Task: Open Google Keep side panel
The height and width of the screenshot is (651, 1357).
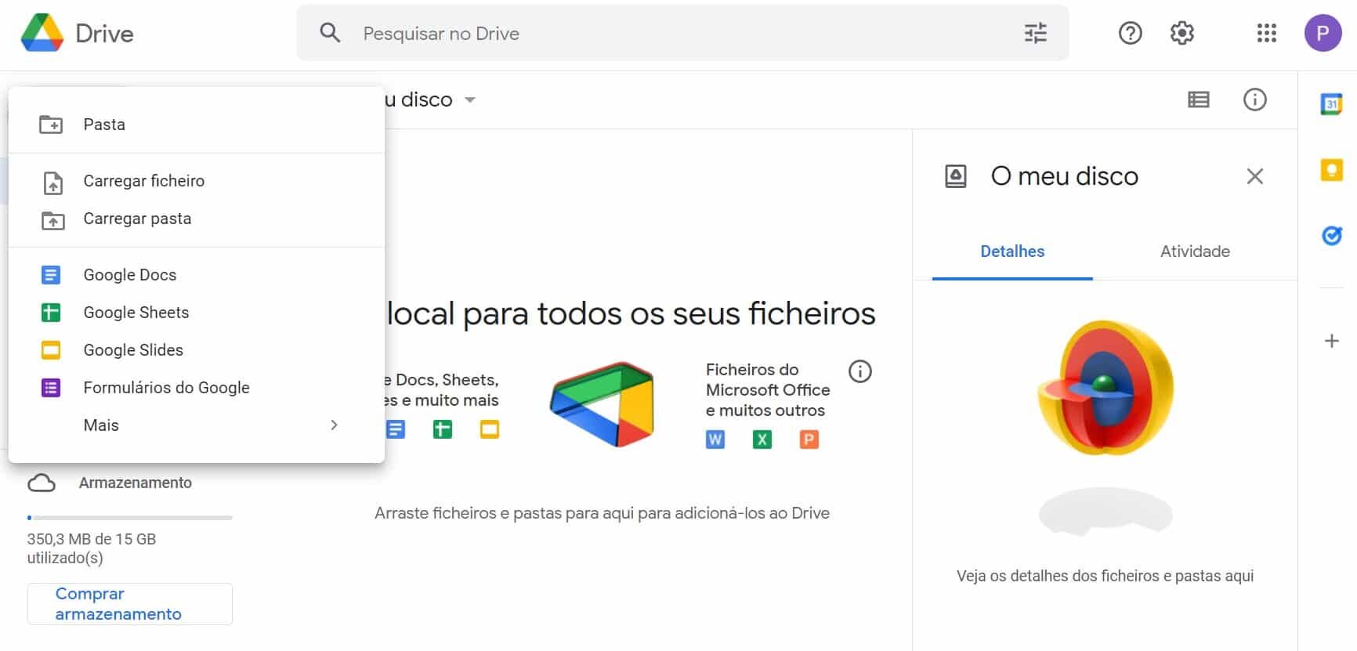Action: pyautogui.click(x=1331, y=170)
